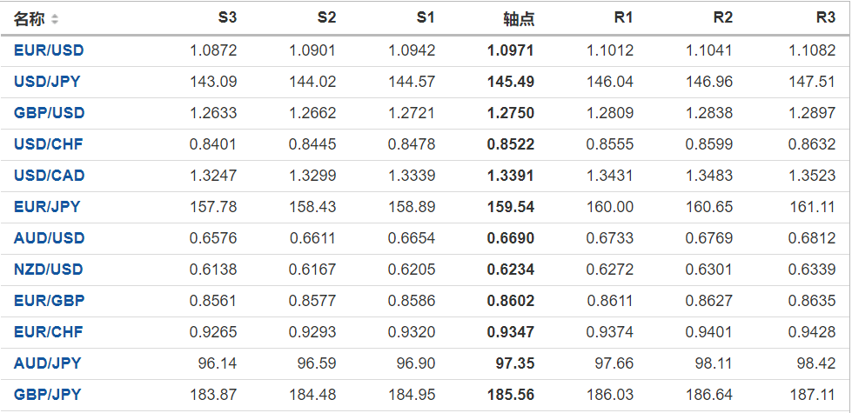852x413 pixels.
Task: Open the EUR/USD currency pair link
Action: [x=49, y=50]
